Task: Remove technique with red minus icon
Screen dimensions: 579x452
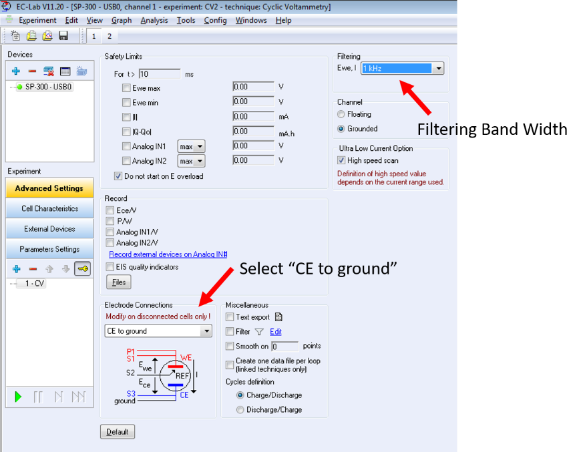Action: point(33,268)
